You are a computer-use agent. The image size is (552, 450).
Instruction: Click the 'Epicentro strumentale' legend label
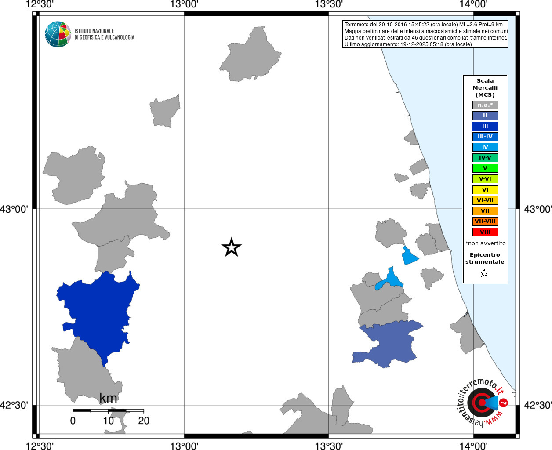pyautogui.click(x=485, y=258)
